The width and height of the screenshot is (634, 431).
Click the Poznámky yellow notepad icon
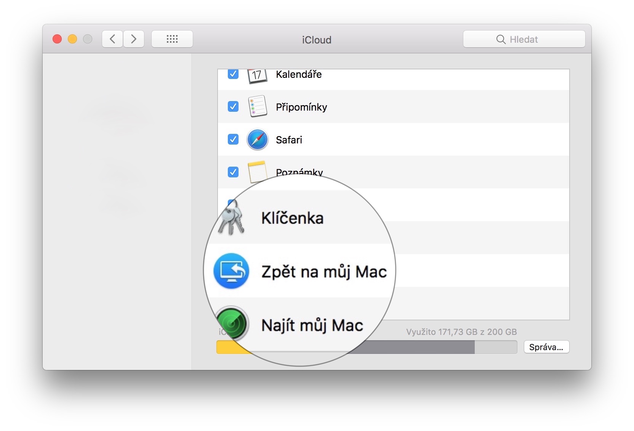(257, 172)
